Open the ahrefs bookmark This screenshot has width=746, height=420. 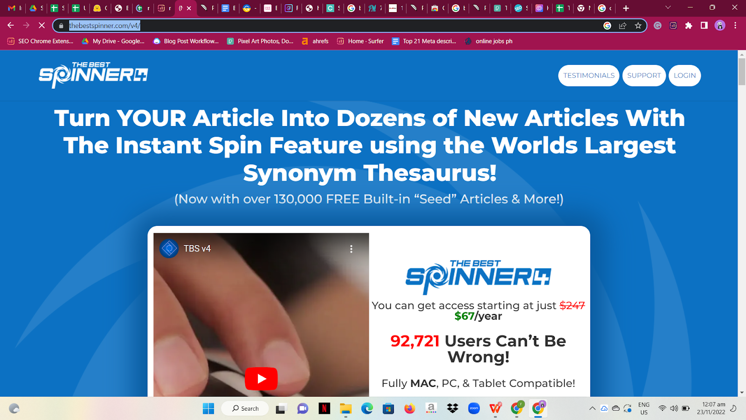coord(315,41)
